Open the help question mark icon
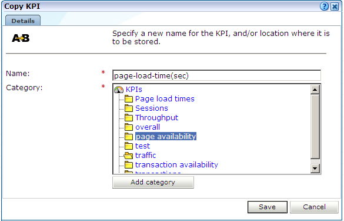The width and height of the screenshot is (344, 221). pyautogui.click(x=324, y=6)
